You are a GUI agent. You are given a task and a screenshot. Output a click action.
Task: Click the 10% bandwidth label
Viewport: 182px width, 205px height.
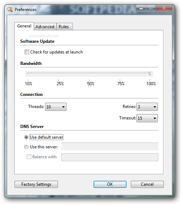pyautogui.click(x=28, y=84)
